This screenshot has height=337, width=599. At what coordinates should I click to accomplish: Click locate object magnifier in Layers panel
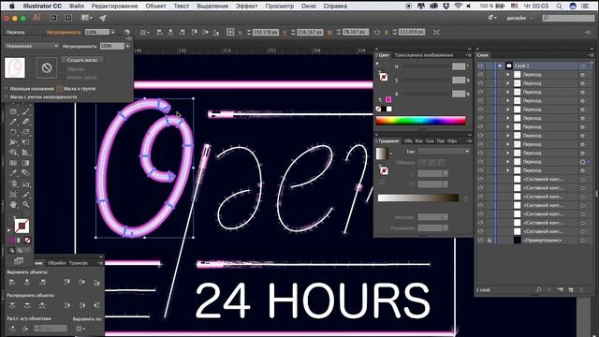coord(539,290)
